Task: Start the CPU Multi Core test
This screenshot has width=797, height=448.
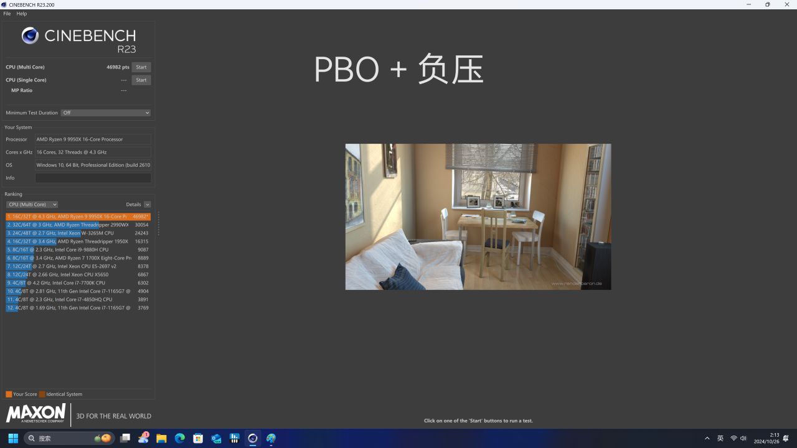Action: point(141,67)
